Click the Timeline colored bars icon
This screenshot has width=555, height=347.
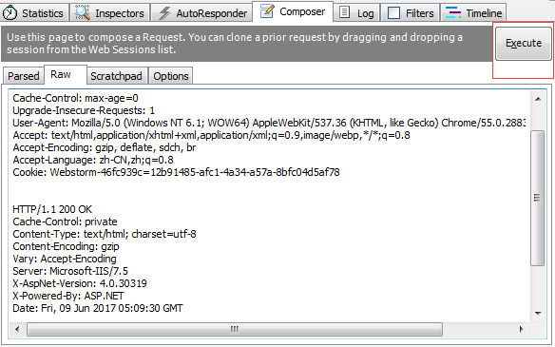pos(453,12)
